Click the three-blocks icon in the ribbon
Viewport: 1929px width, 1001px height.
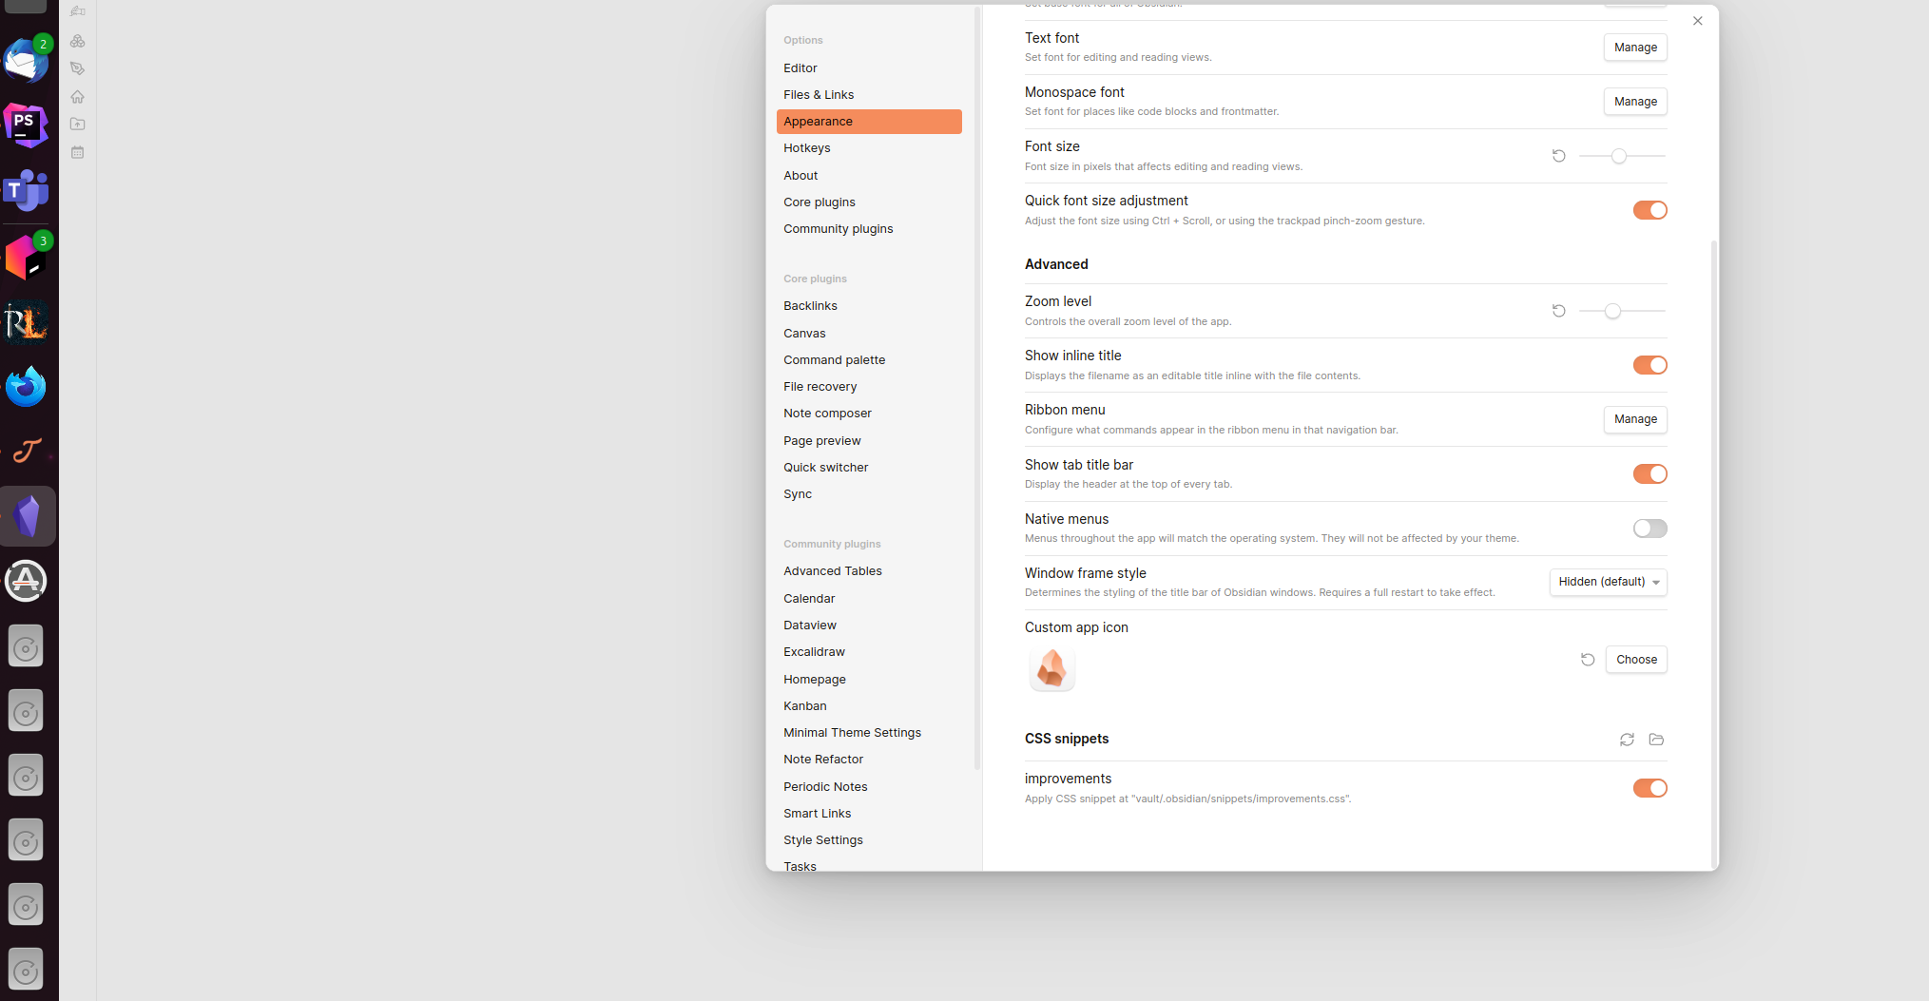coord(77,41)
